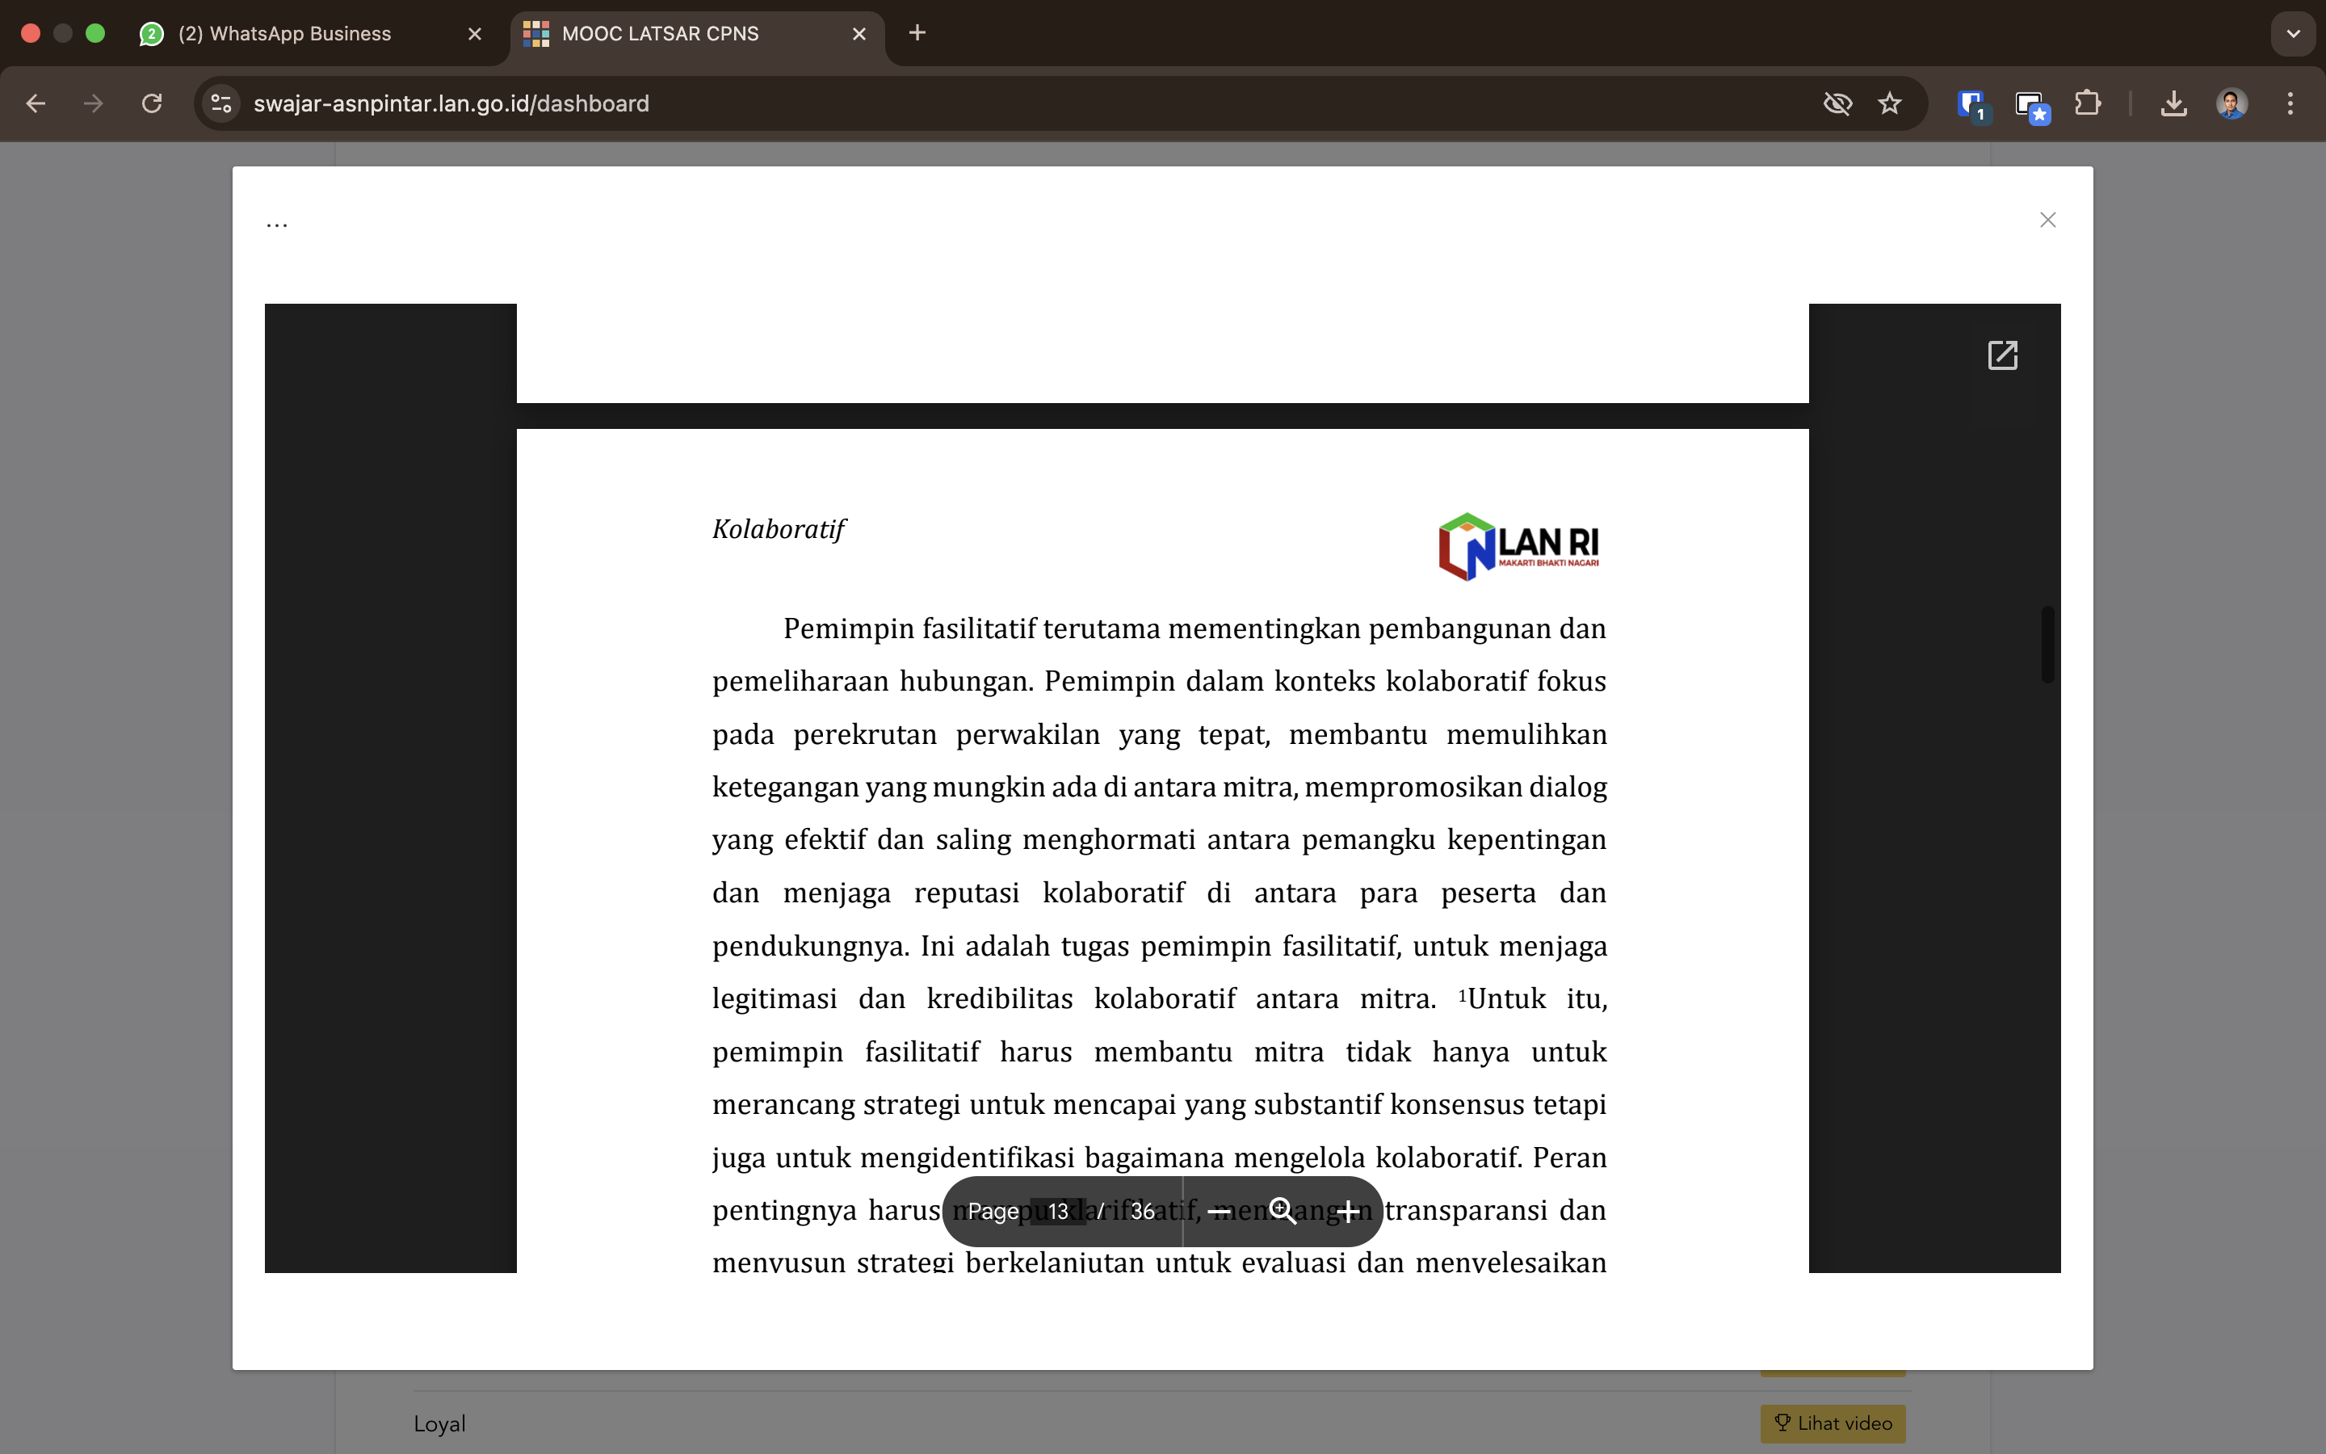Reload the page

click(x=152, y=104)
